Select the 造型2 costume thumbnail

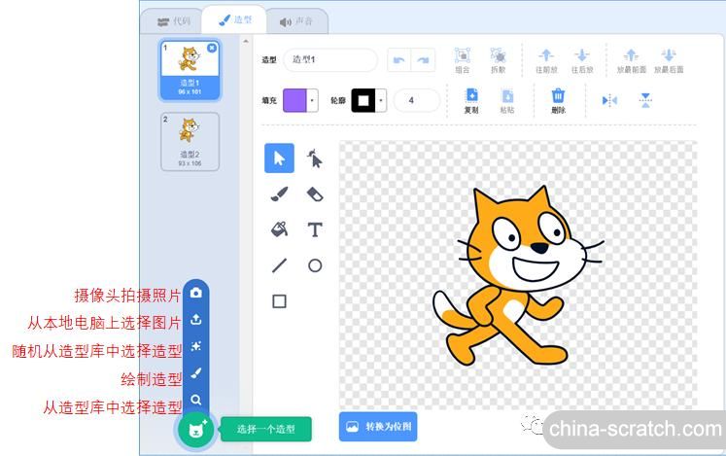pos(190,141)
